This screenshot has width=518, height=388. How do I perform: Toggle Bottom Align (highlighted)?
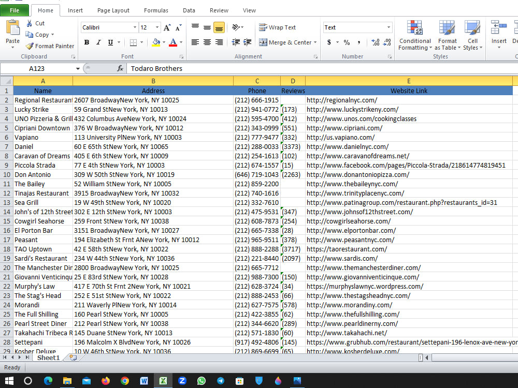pos(219,27)
